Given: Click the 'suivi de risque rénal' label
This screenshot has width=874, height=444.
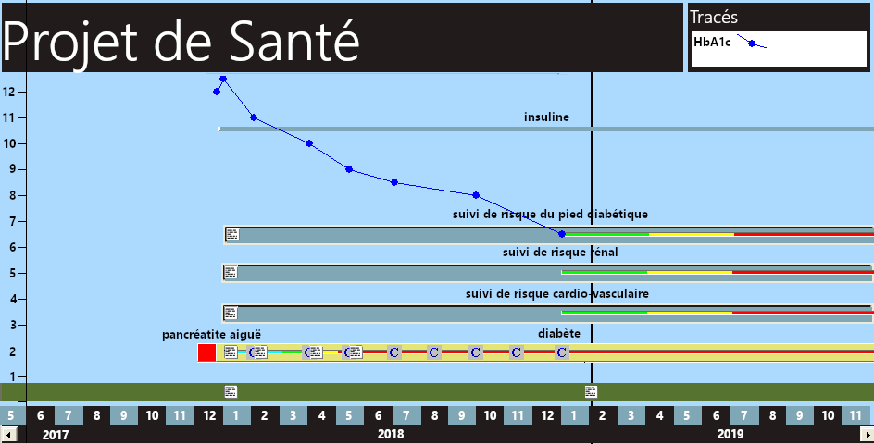Looking at the screenshot, I should click(560, 253).
